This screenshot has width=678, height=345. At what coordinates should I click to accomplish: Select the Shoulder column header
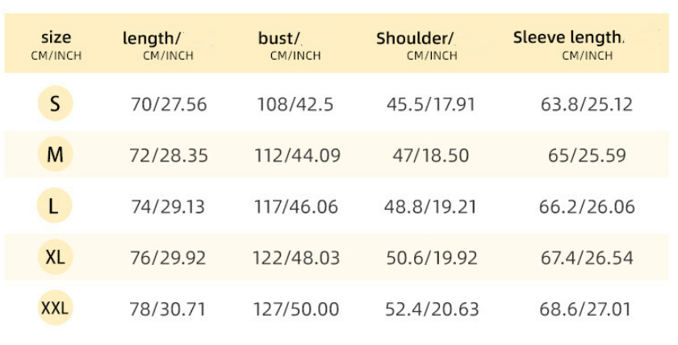pos(416,45)
